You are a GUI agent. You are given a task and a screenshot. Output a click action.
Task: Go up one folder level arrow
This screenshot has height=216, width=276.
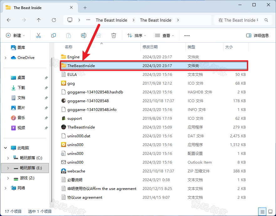tap(39, 20)
